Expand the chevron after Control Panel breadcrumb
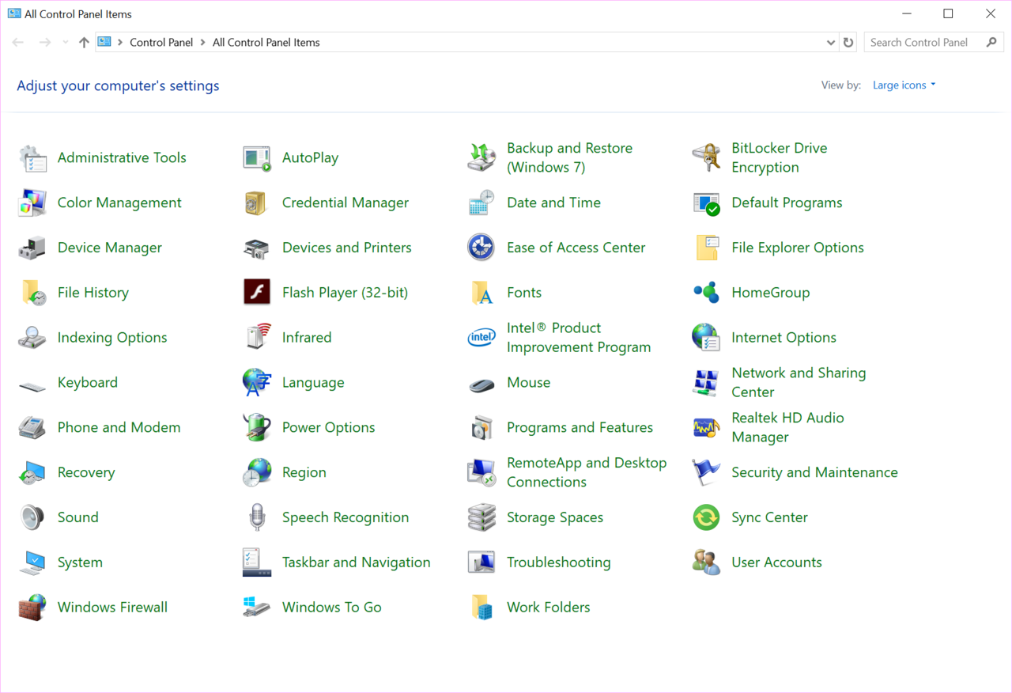The height and width of the screenshot is (693, 1012). [x=203, y=43]
